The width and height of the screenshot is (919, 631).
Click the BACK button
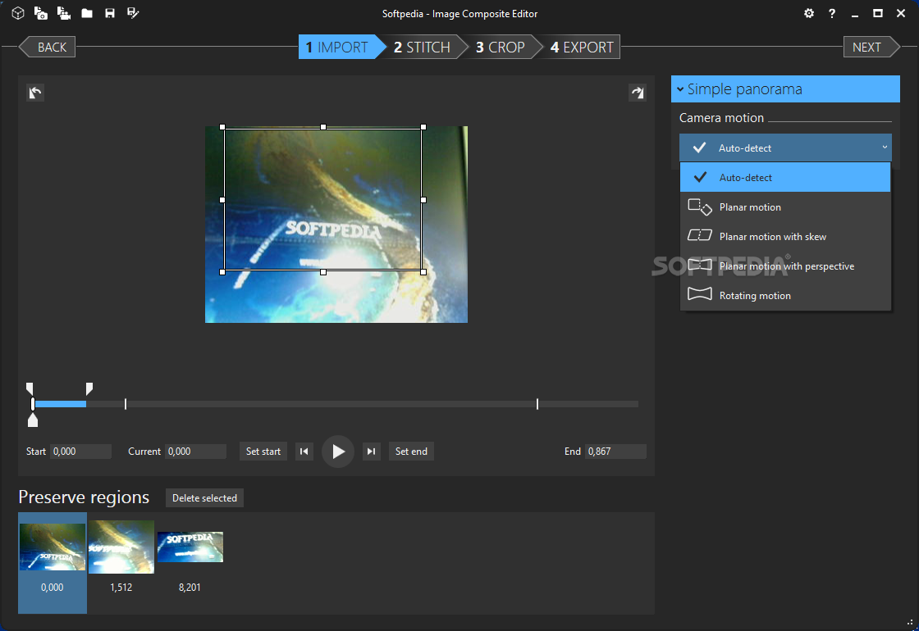tap(48, 47)
